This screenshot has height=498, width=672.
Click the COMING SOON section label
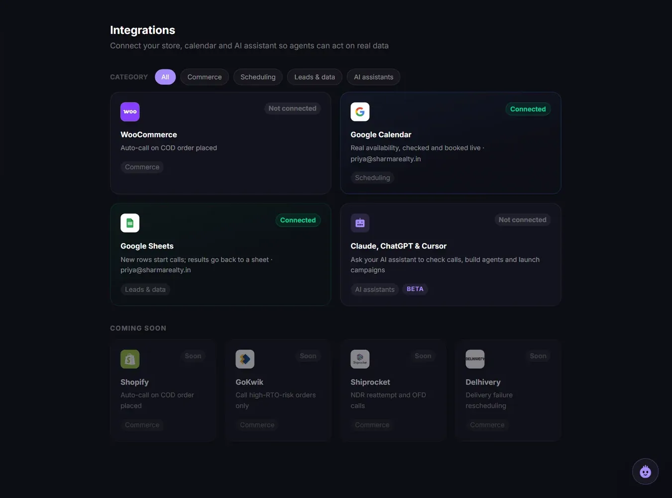tap(138, 328)
